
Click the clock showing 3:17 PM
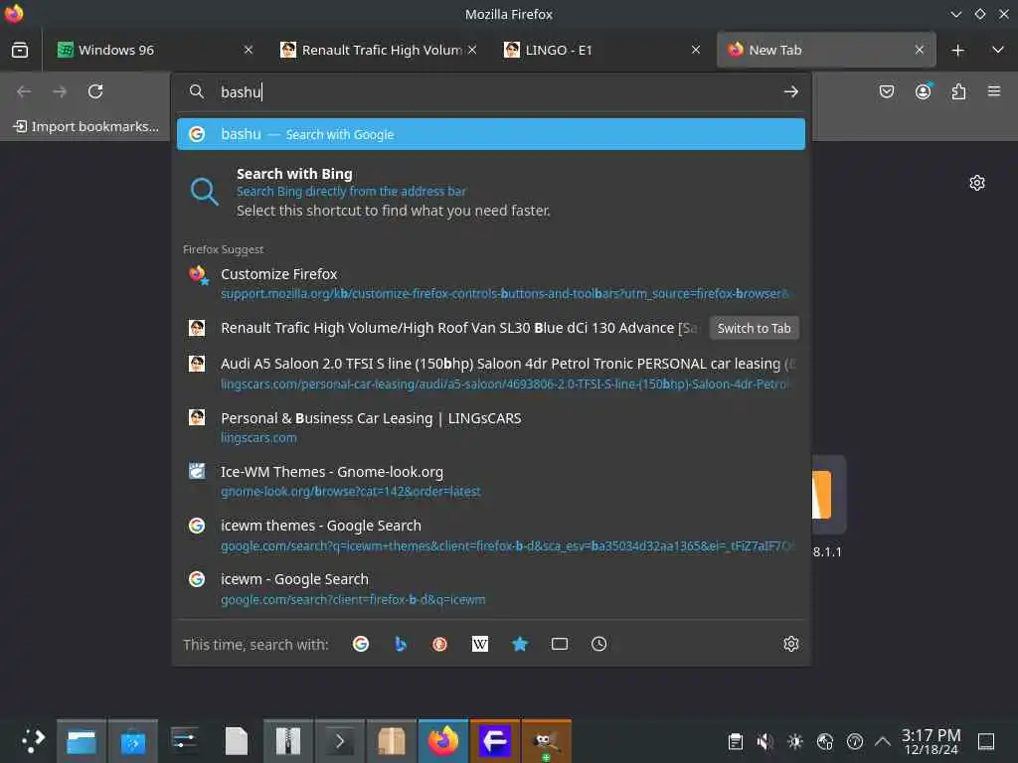[x=931, y=741]
